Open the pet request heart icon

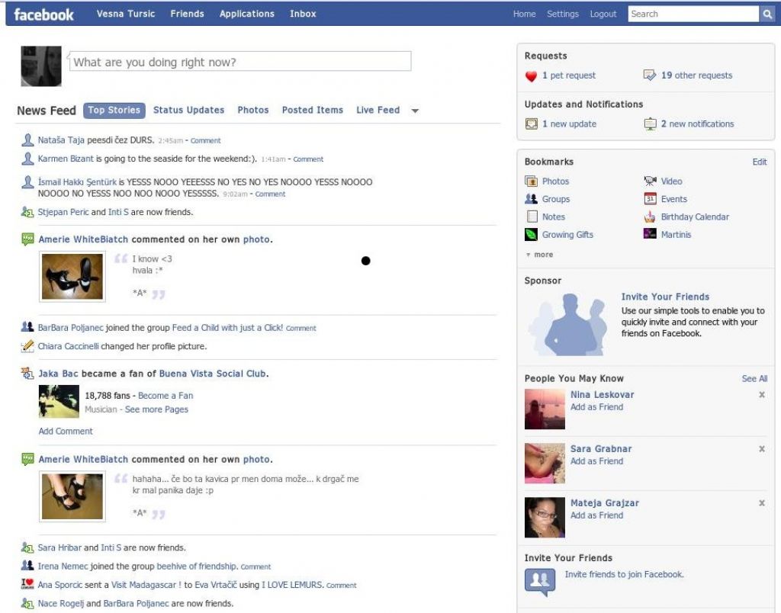(531, 75)
